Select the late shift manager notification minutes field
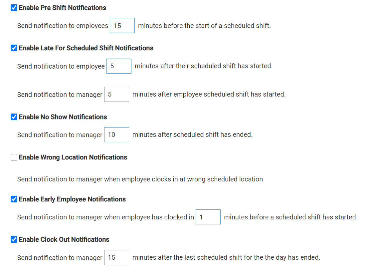The height and width of the screenshot is (273, 365). [116, 95]
